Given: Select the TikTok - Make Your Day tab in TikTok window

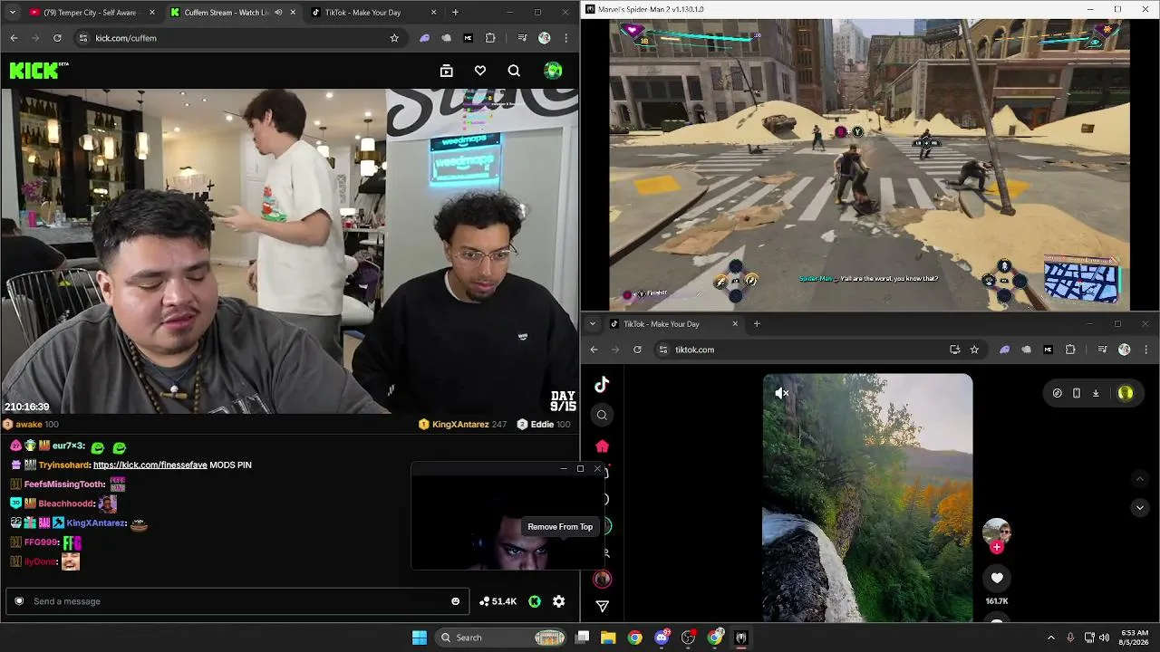Looking at the screenshot, I should [x=674, y=324].
